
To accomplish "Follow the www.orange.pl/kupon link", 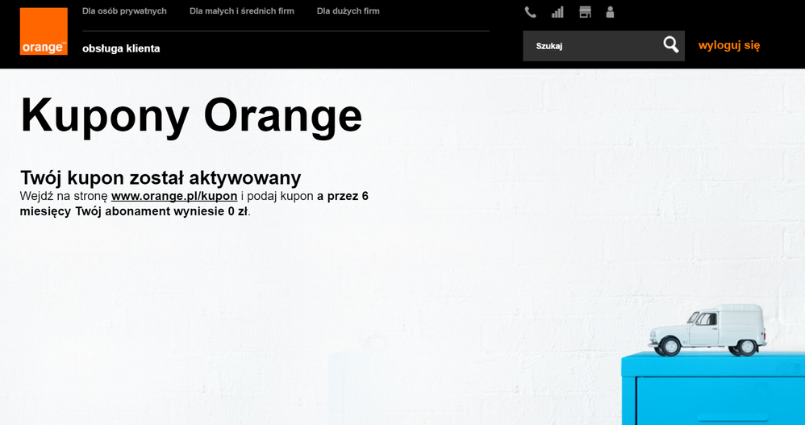I will click(x=174, y=196).
